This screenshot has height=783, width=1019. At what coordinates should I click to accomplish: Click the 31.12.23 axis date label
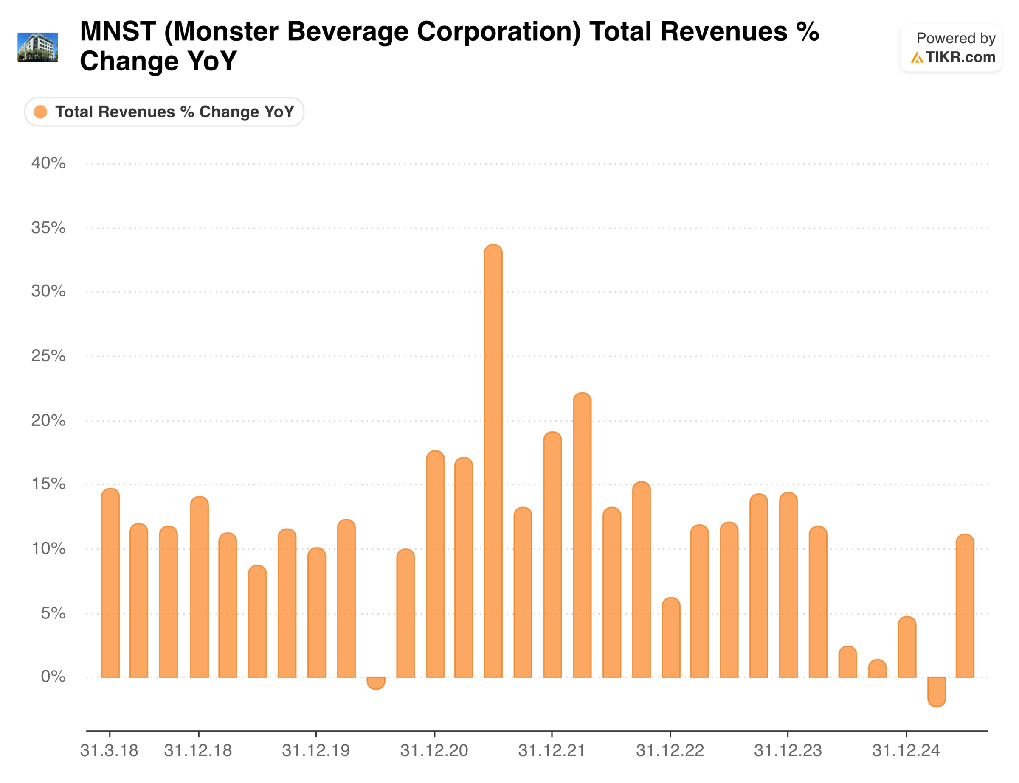click(788, 751)
